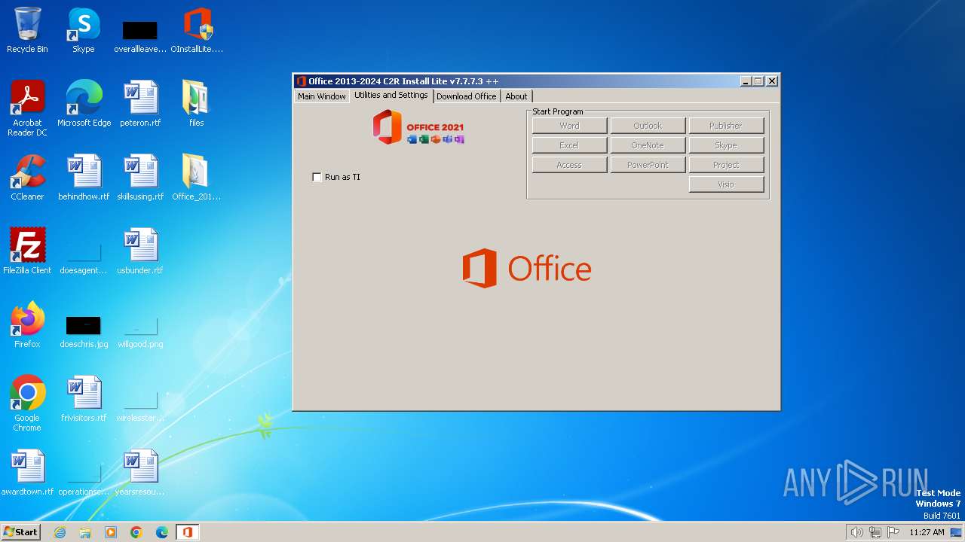Open the About tab
This screenshot has width=965, height=542.
point(516,96)
